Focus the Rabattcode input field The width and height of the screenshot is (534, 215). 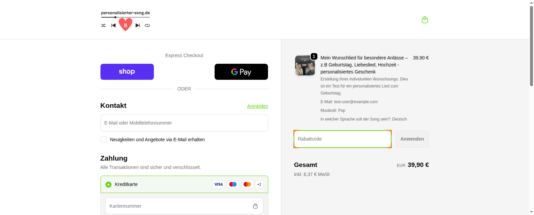click(342, 139)
